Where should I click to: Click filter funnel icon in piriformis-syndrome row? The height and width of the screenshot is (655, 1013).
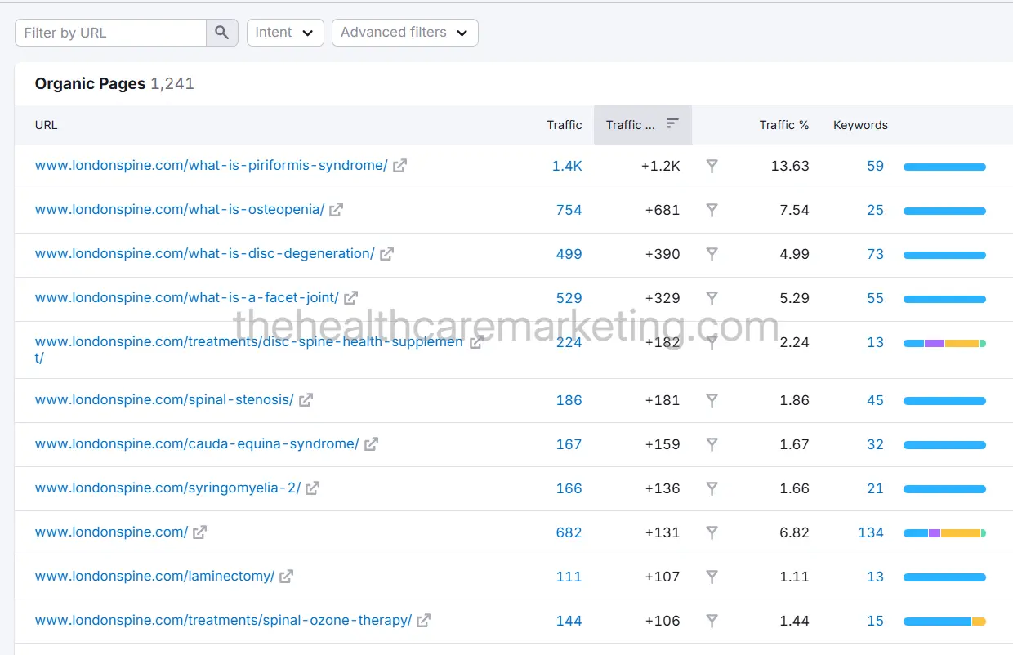point(712,166)
